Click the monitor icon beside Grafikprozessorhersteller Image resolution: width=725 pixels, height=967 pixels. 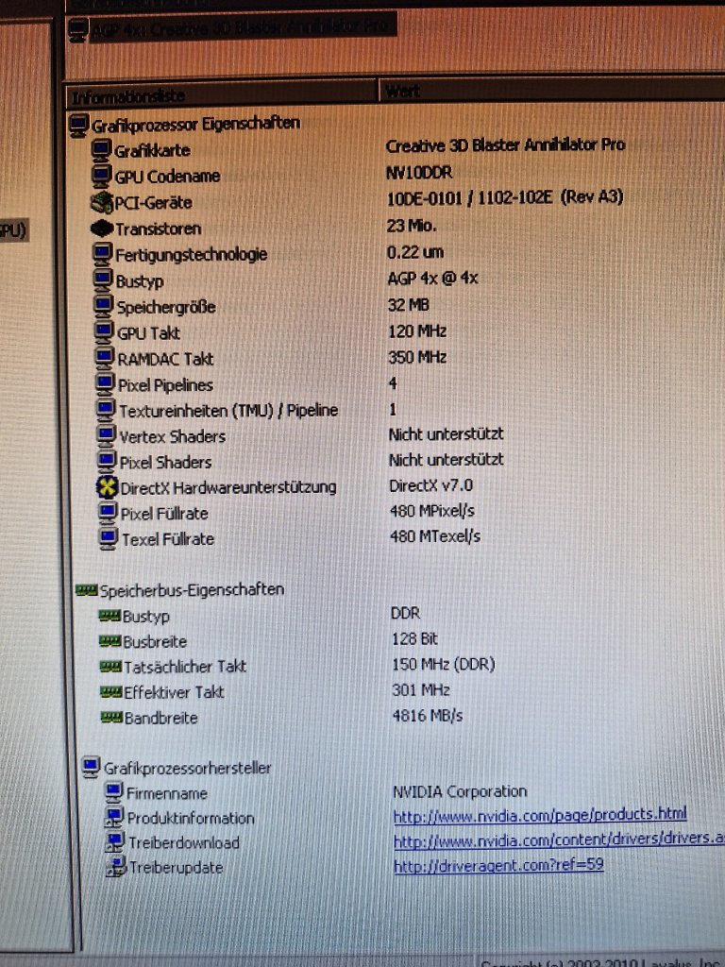(x=92, y=768)
